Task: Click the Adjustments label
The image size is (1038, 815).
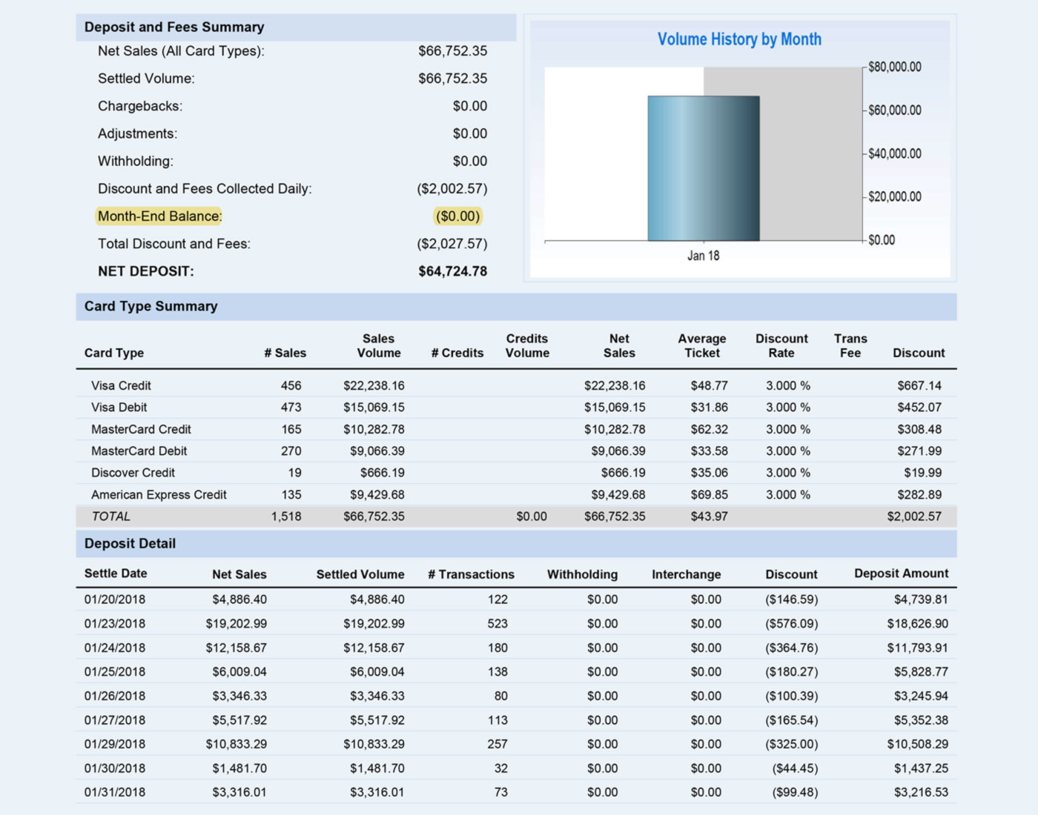Action: click(138, 133)
